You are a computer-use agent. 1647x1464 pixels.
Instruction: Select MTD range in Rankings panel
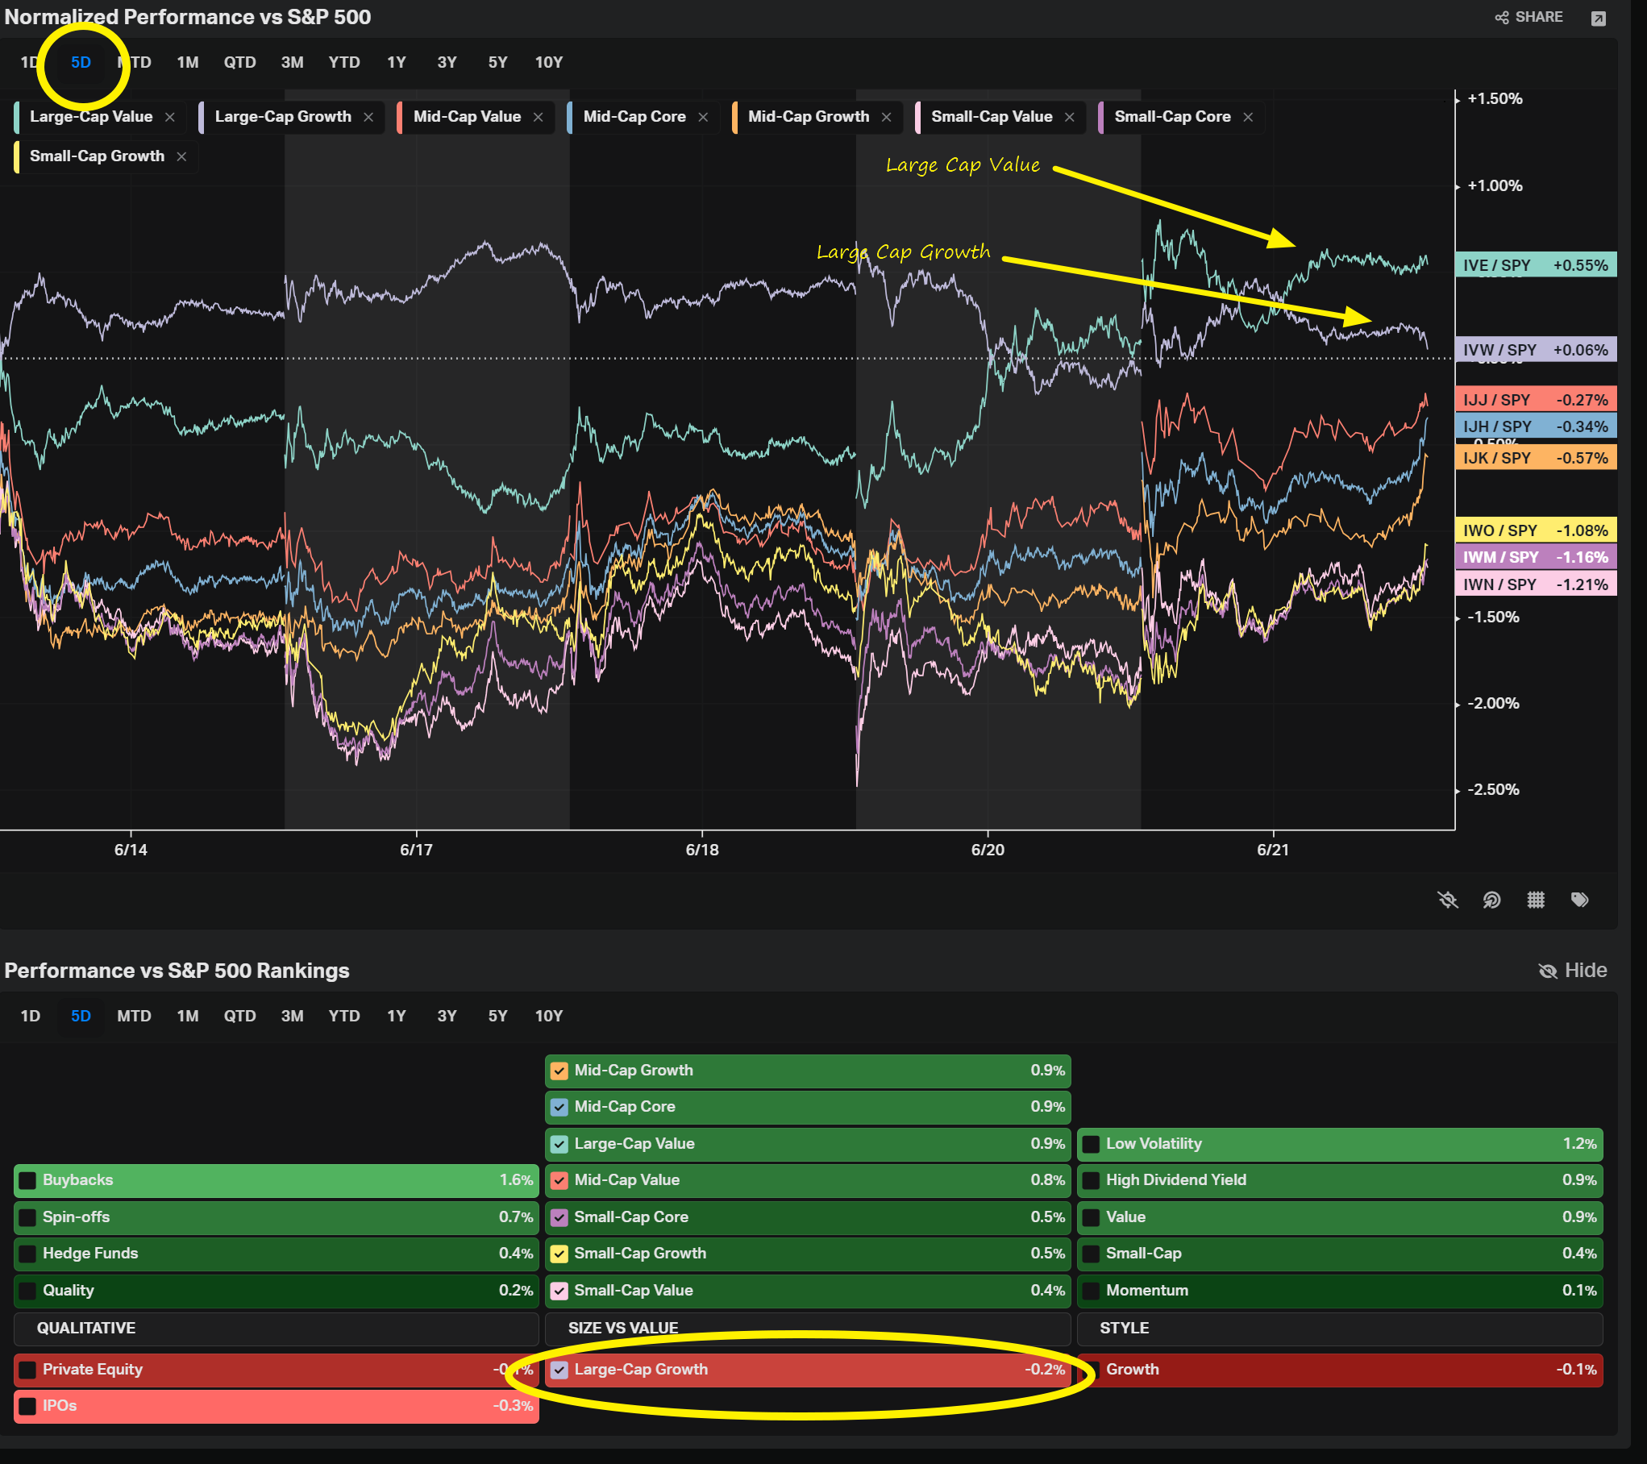(x=134, y=1016)
